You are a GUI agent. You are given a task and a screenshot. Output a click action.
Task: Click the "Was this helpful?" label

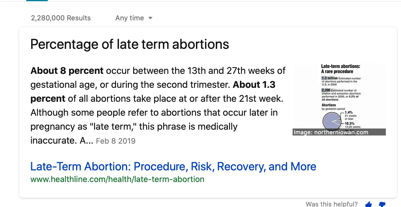[x=332, y=204]
